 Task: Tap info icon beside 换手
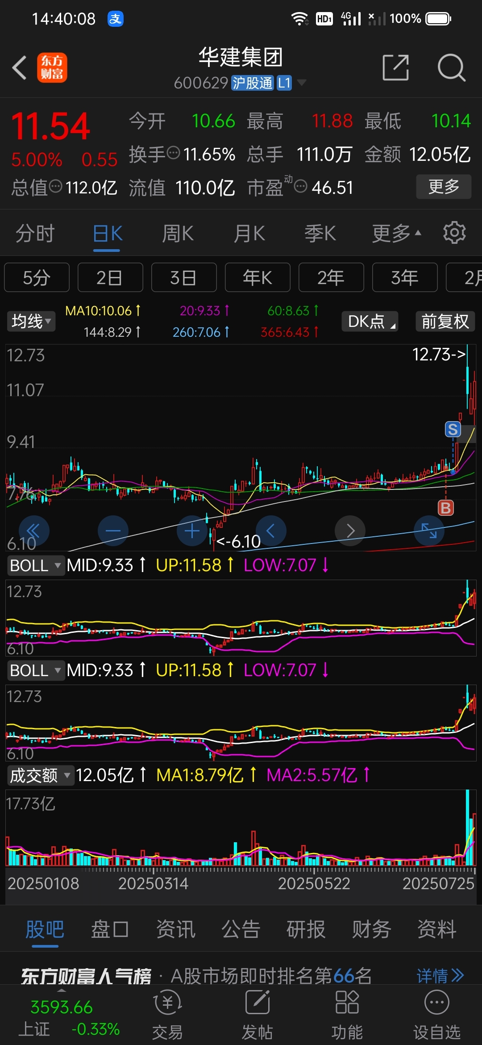173,153
